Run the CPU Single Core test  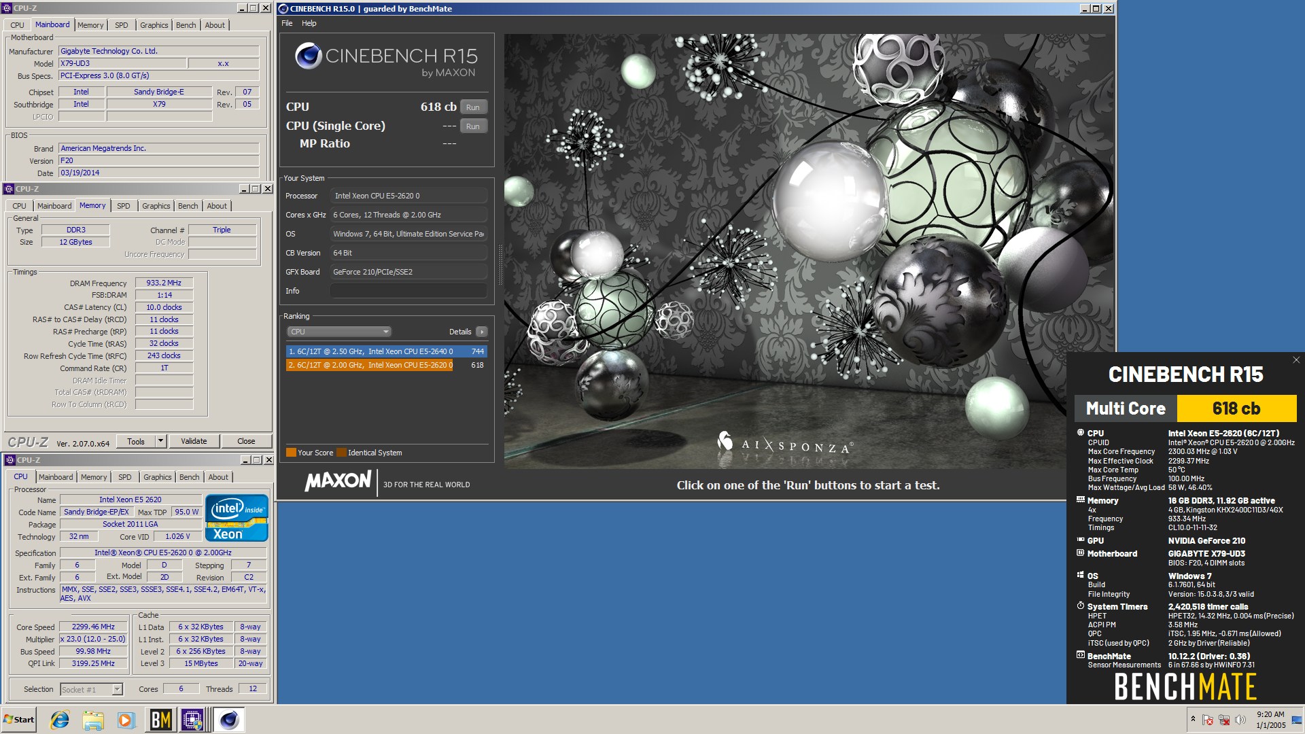click(x=473, y=126)
